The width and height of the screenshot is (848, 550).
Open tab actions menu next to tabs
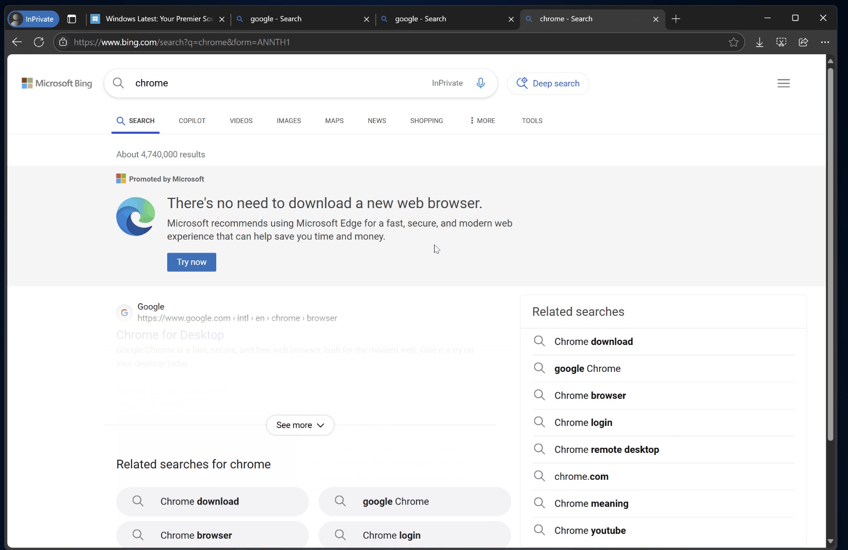point(72,19)
